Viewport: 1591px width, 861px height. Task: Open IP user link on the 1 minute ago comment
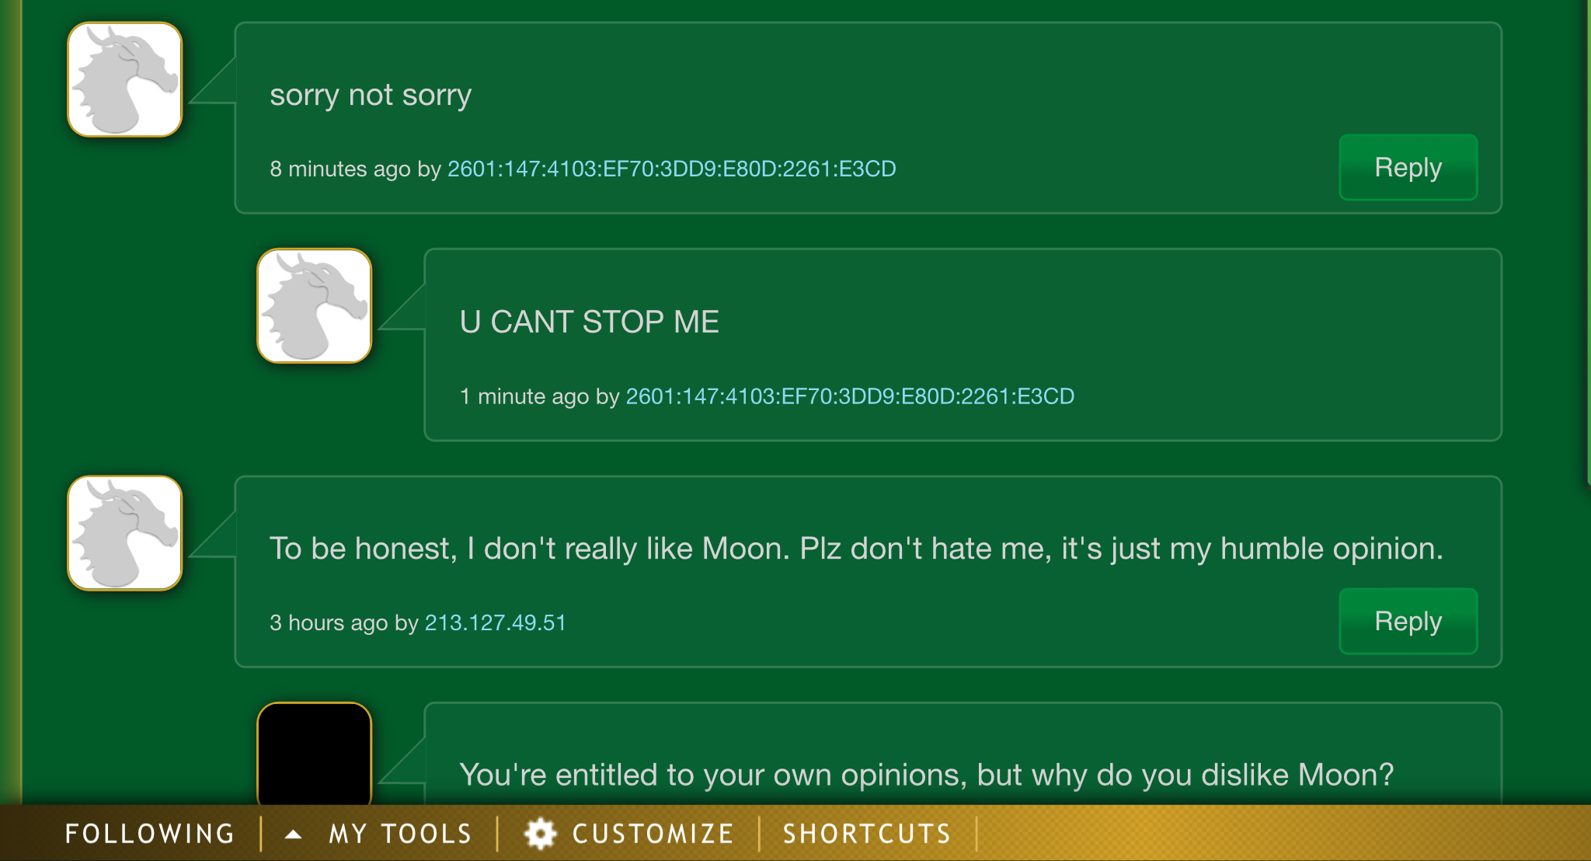tap(850, 396)
